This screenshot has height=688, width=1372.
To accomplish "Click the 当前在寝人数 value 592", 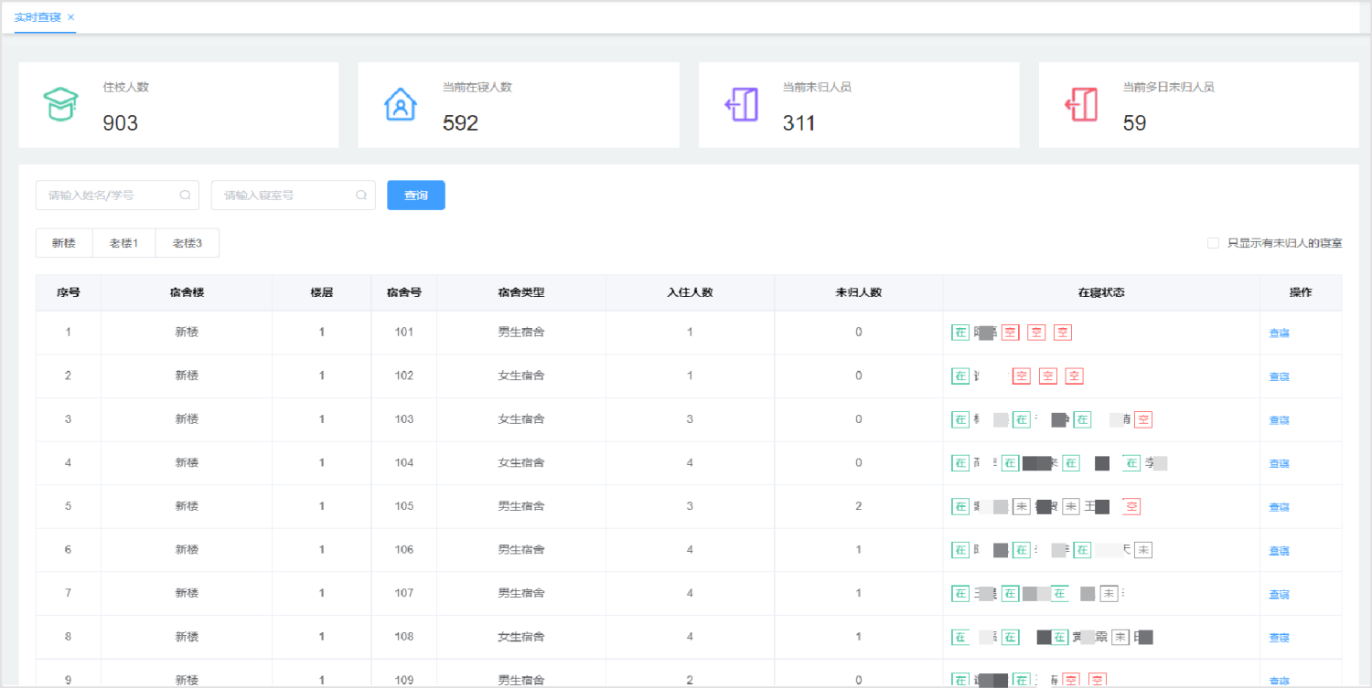I will [x=460, y=123].
